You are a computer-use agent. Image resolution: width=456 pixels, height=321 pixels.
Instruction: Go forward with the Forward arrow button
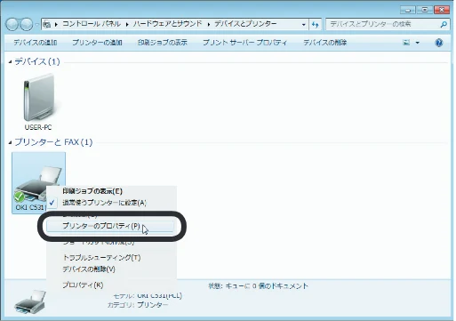(x=27, y=24)
